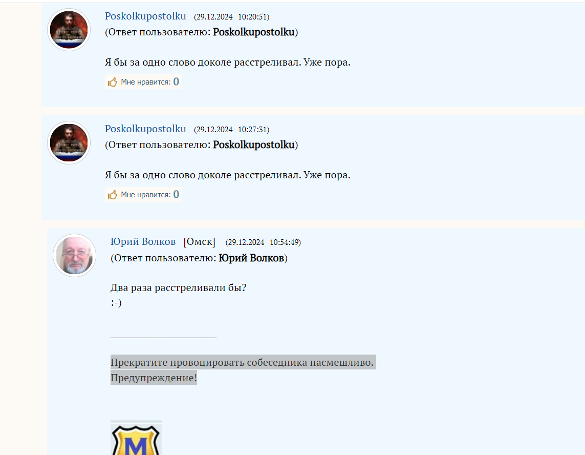
Task: Visit the Юрий Волков author name link
Action: click(x=143, y=242)
